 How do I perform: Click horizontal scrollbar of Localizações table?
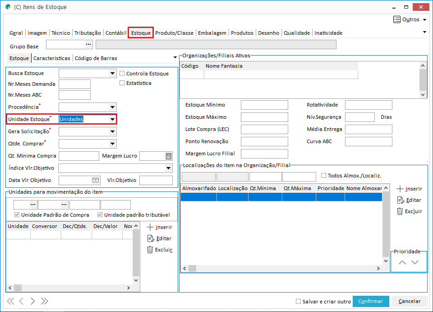point(281,268)
